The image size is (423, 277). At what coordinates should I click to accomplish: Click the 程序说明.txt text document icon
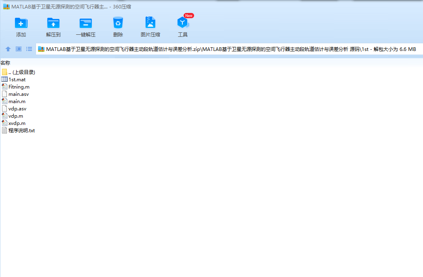tap(4, 130)
